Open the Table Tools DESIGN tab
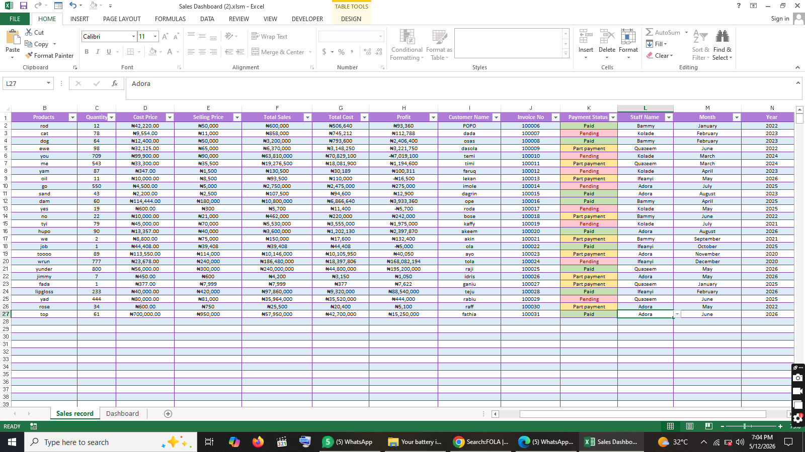The width and height of the screenshot is (805, 452). click(351, 19)
